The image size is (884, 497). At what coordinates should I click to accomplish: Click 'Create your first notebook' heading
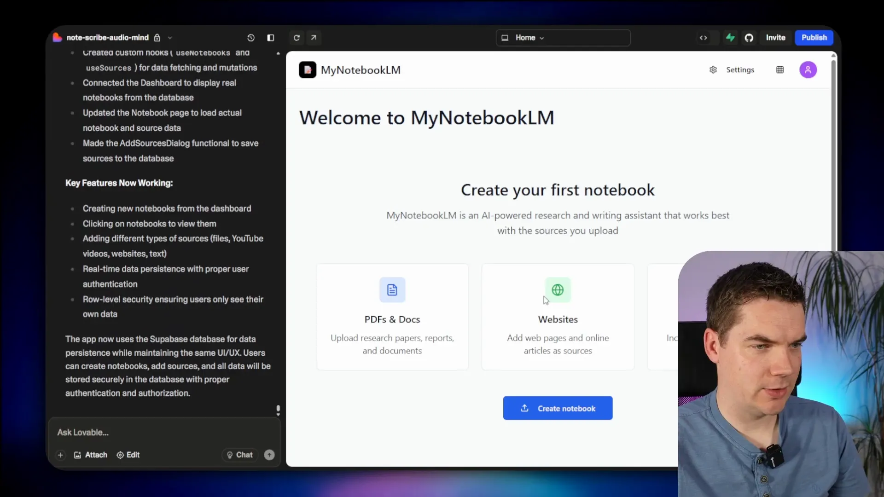[558, 190]
